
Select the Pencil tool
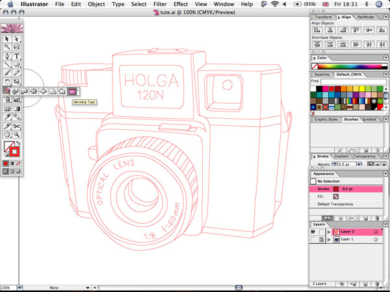pyautogui.click(x=17, y=73)
